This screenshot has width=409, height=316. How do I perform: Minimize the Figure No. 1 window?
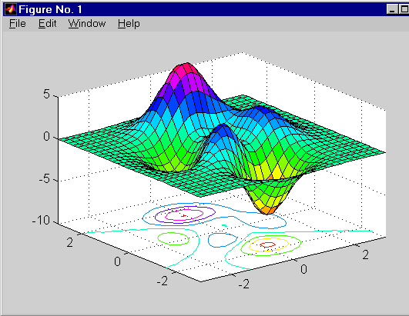point(392,9)
